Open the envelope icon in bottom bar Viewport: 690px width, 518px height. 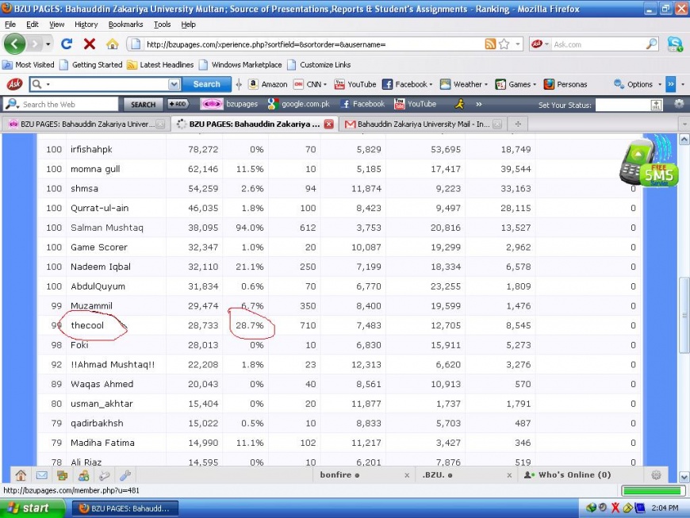click(x=41, y=476)
